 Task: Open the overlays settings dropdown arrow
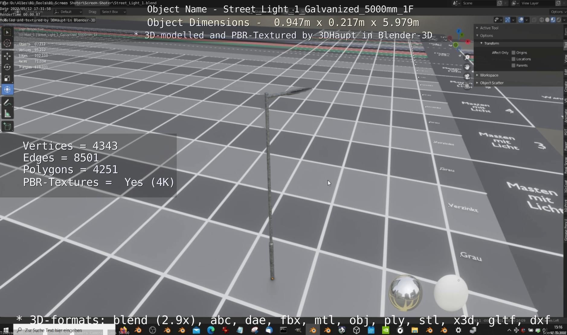527,20
